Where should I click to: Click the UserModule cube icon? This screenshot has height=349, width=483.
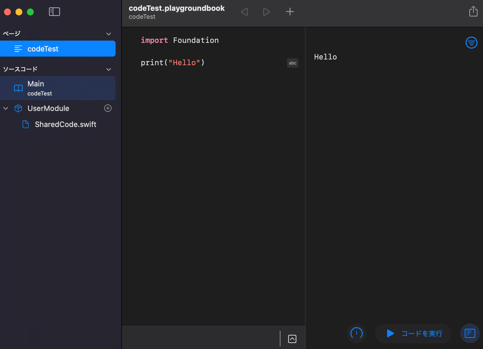[18, 108]
